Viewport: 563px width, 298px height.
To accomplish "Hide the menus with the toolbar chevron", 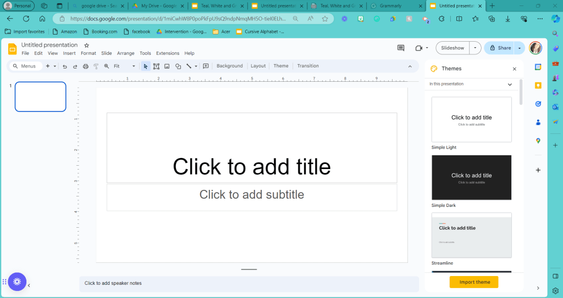I will 410,66.
